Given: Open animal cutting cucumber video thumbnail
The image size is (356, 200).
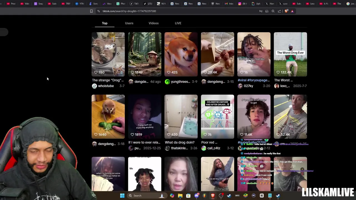Looking at the screenshot, I should tap(108, 117).
